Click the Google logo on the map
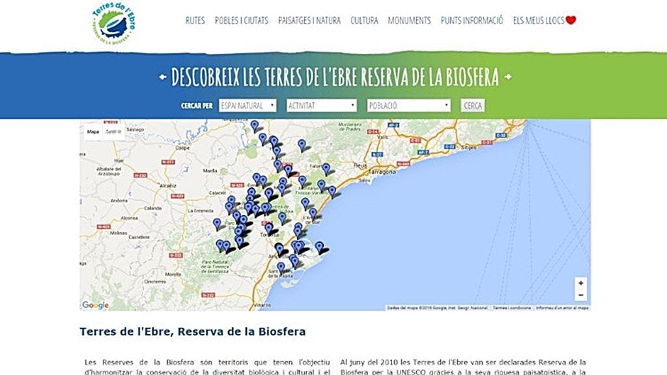 95,305
